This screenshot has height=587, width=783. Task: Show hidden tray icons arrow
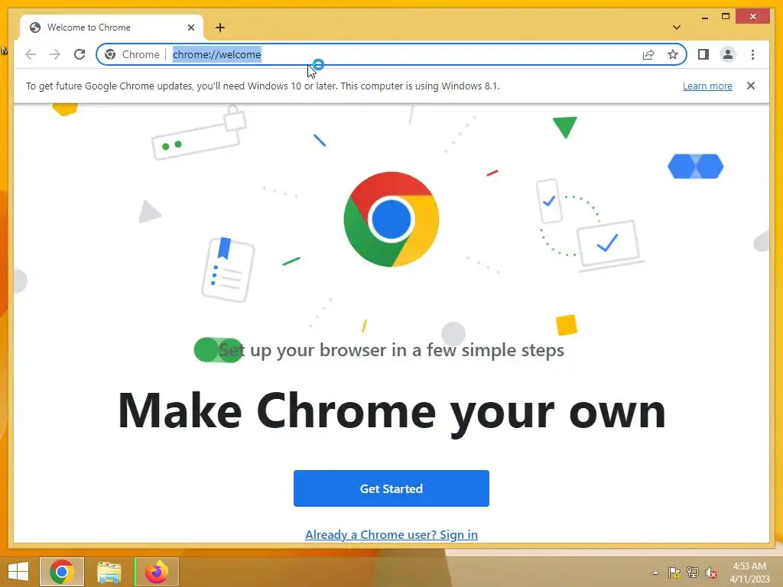click(x=655, y=572)
